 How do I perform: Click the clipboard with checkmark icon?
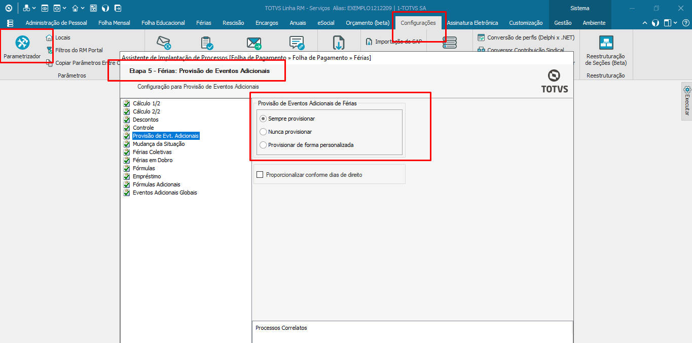206,43
